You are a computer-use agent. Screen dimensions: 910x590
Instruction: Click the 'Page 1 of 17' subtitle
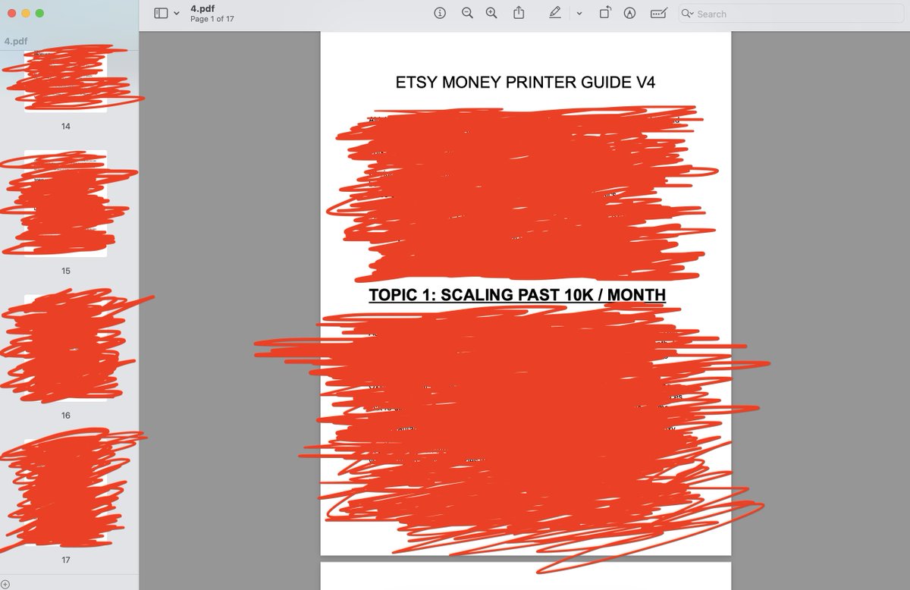[212, 19]
